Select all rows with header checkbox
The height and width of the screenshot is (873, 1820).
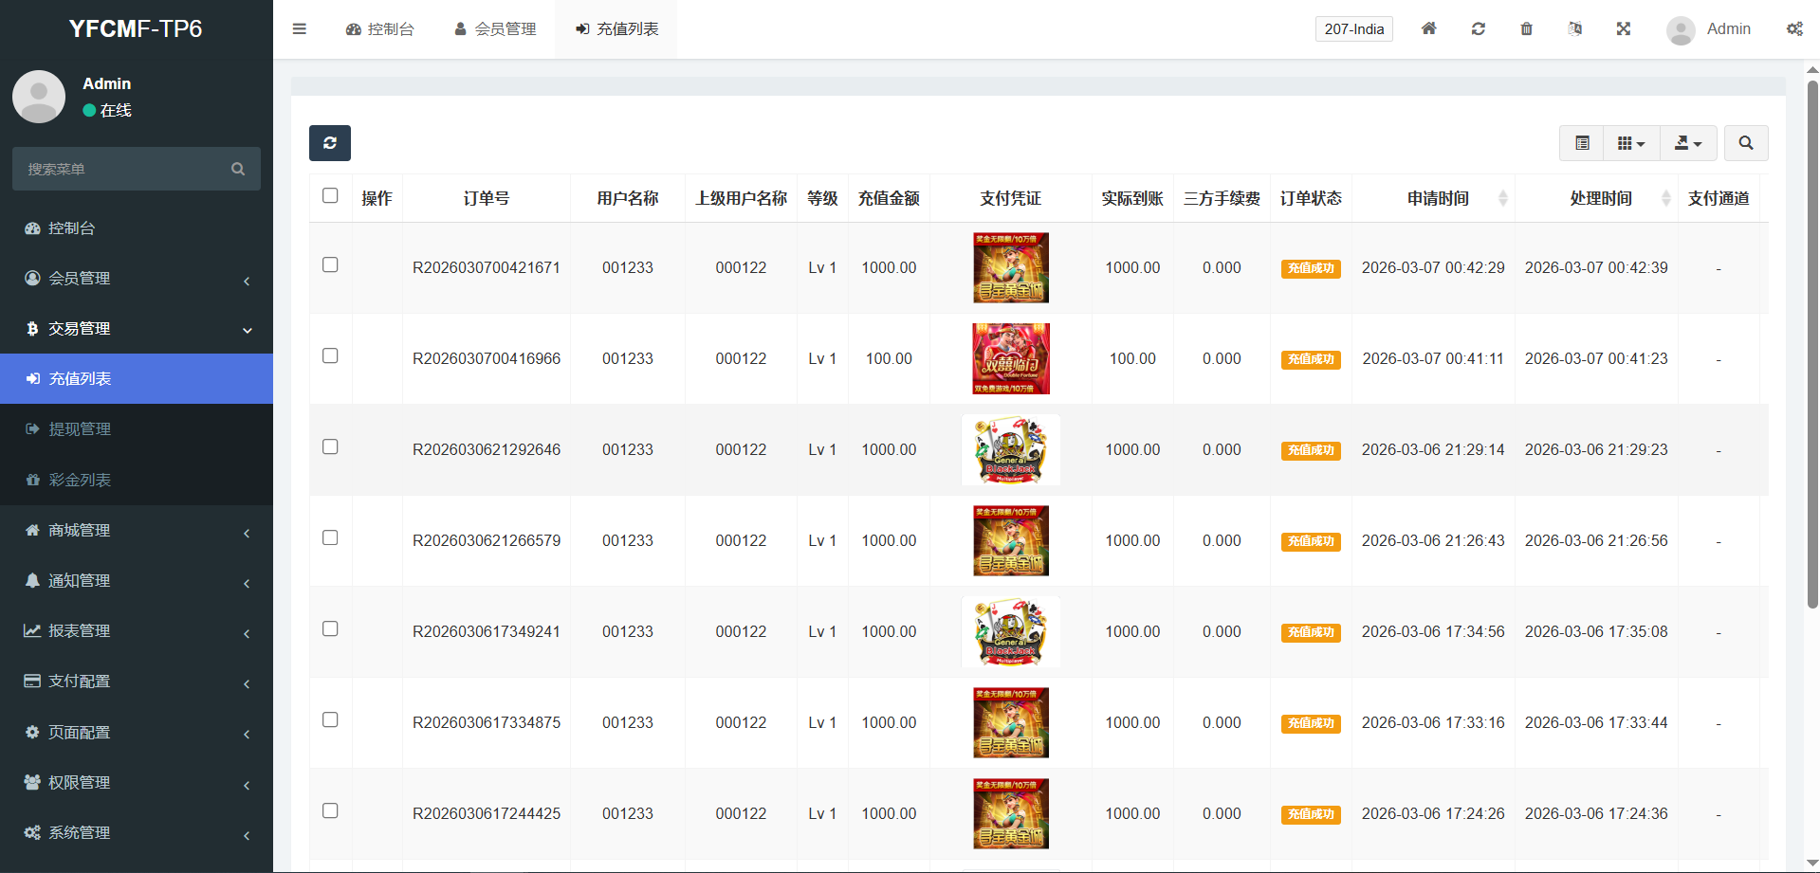[x=330, y=196]
